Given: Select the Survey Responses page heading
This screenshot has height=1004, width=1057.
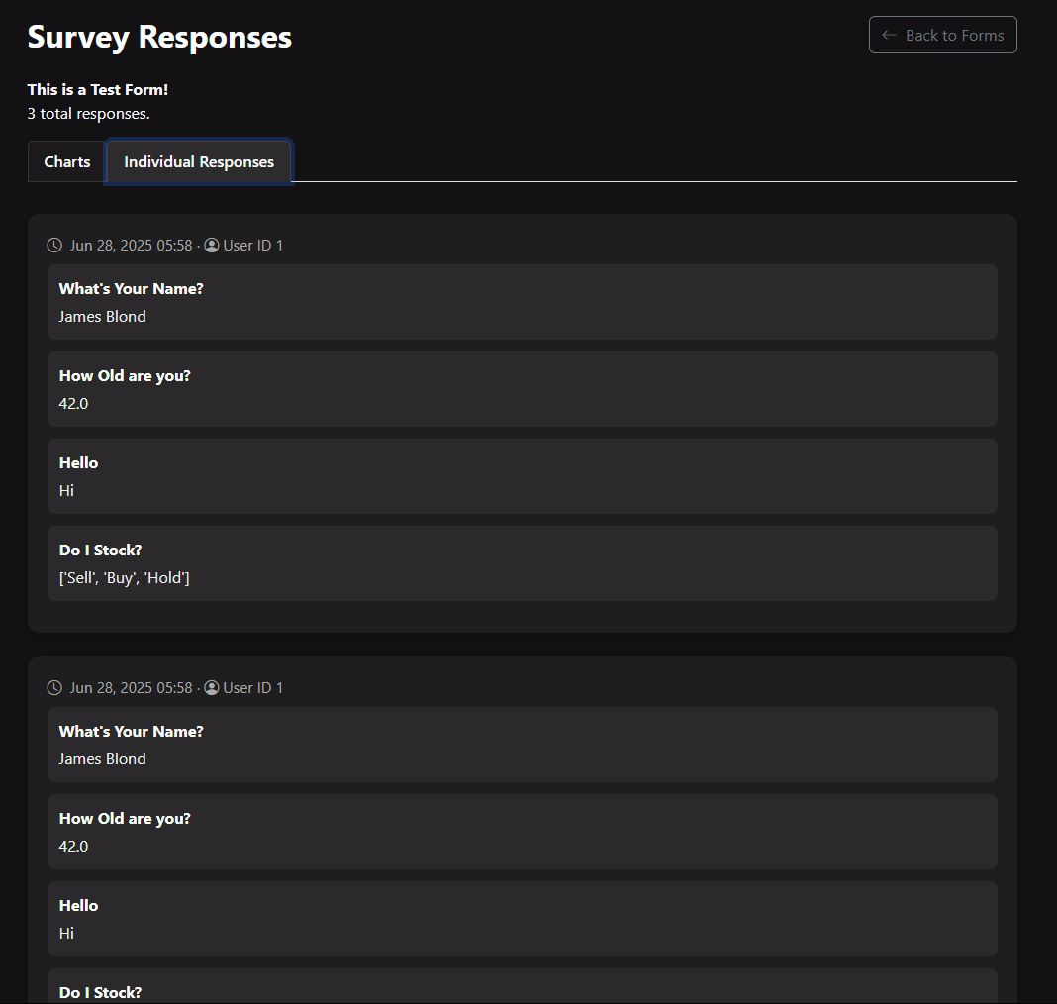Looking at the screenshot, I should (x=159, y=37).
